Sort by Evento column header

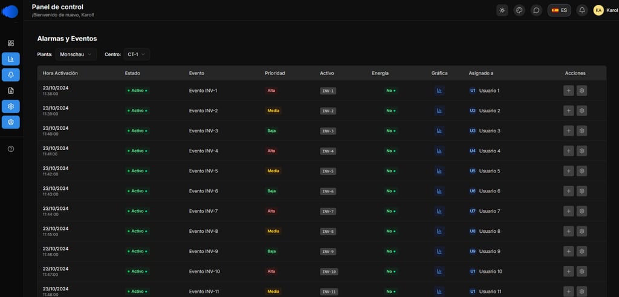[x=196, y=73]
